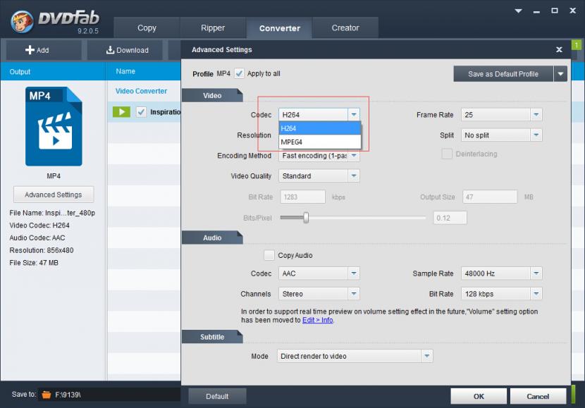Click the Save to folder icon

click(47, 395)
